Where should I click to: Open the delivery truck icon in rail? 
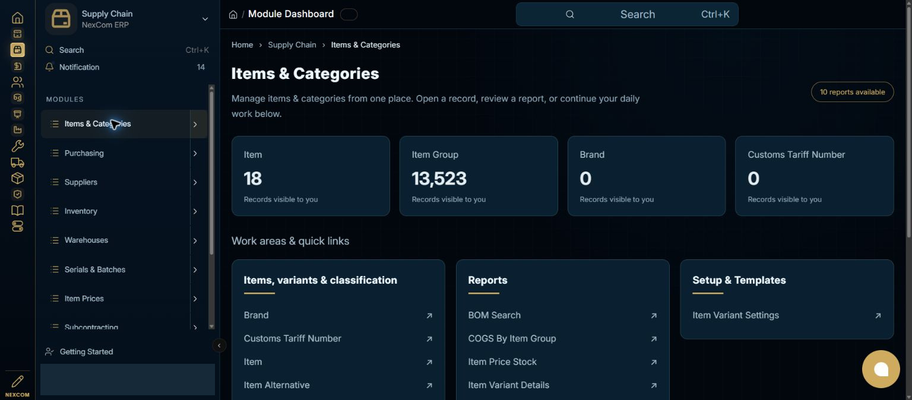coord(17,162)
